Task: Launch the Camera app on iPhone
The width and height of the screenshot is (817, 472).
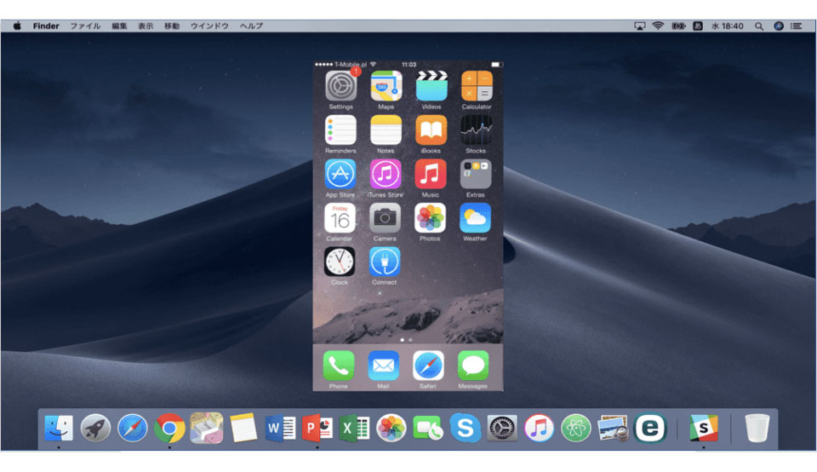Action: coord(385,218)
